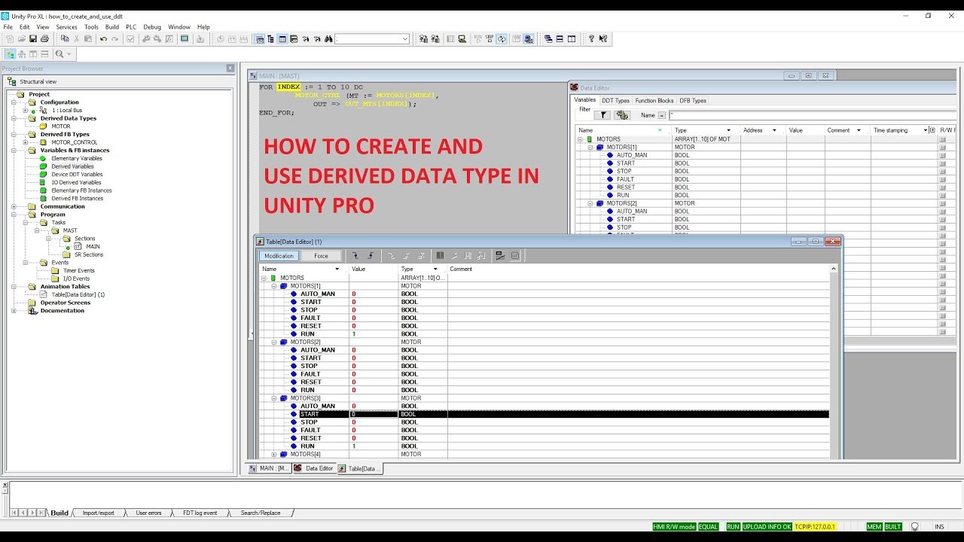
Task: Click the Find binoculars icon in toolbar
Action: [x=328, y=39]
